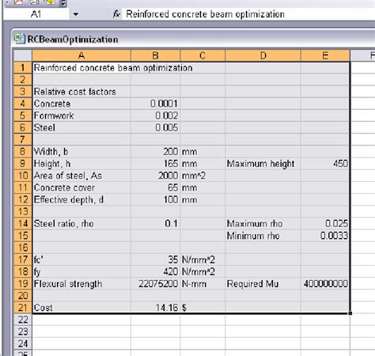Screen dimensions: 375x356
Task: Select the effective depth value 100
Action: pyautogui.click(x=156, y=199)
